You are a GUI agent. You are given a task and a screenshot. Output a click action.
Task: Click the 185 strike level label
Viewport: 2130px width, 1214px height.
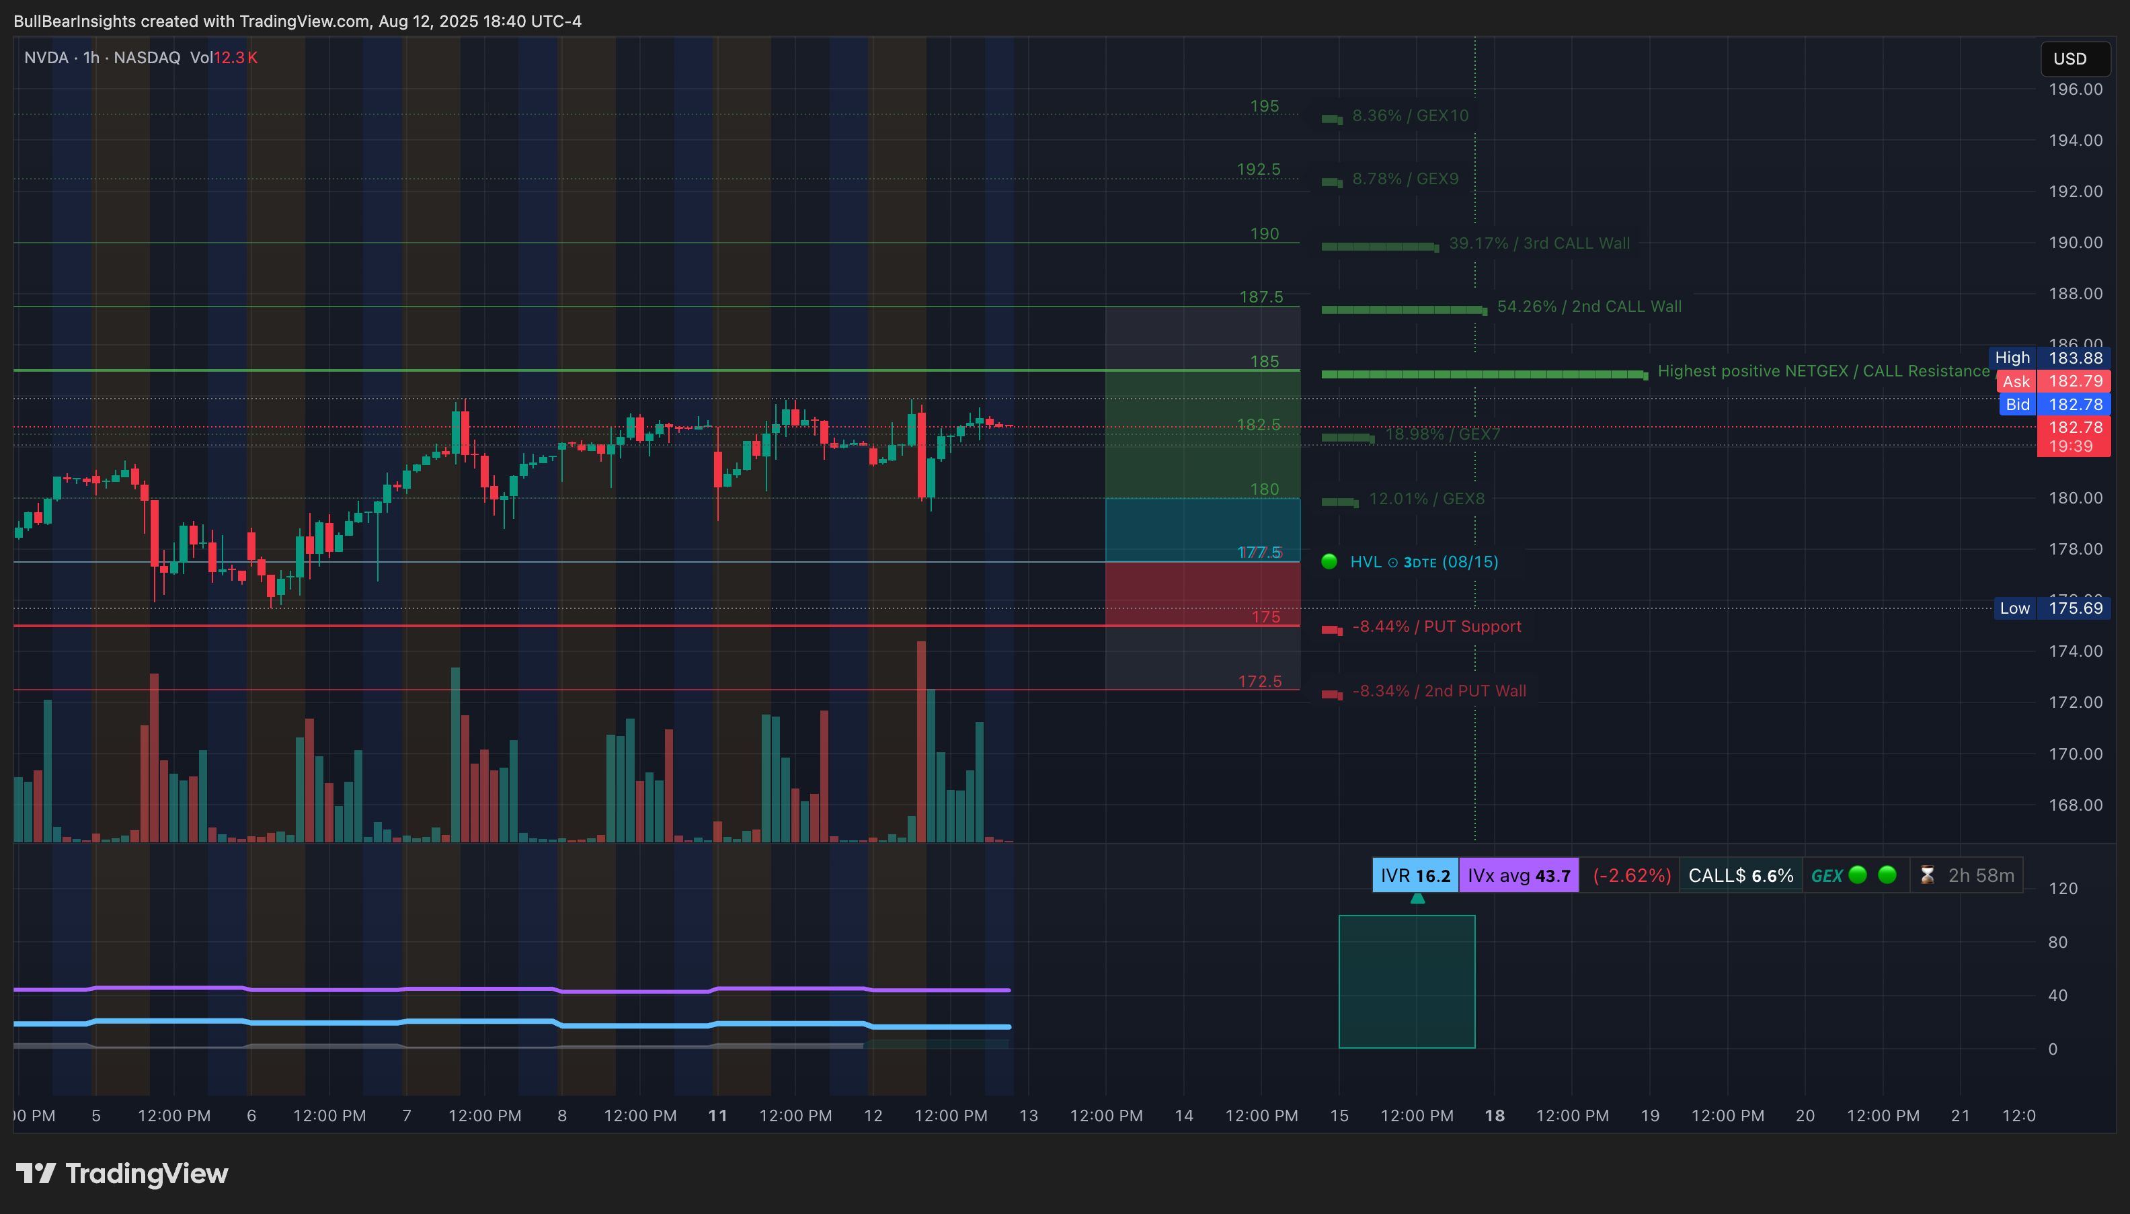click(1264, 361)
